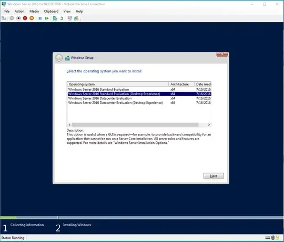The image size is (284, 242).
Task: Click x64 in the Datacenter Evaluation row
Action: 173,98
